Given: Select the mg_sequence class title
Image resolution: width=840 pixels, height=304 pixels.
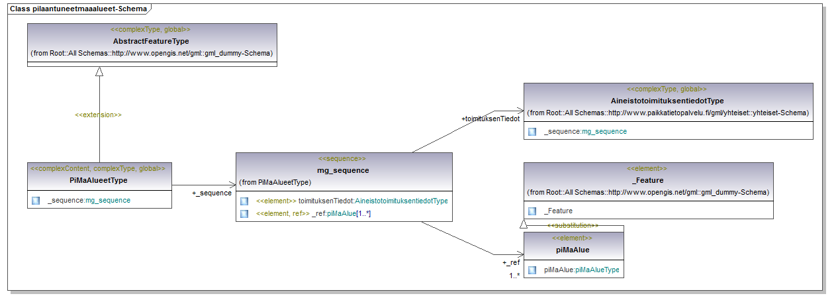Looking at the screenshot, I should click(343, 170).
